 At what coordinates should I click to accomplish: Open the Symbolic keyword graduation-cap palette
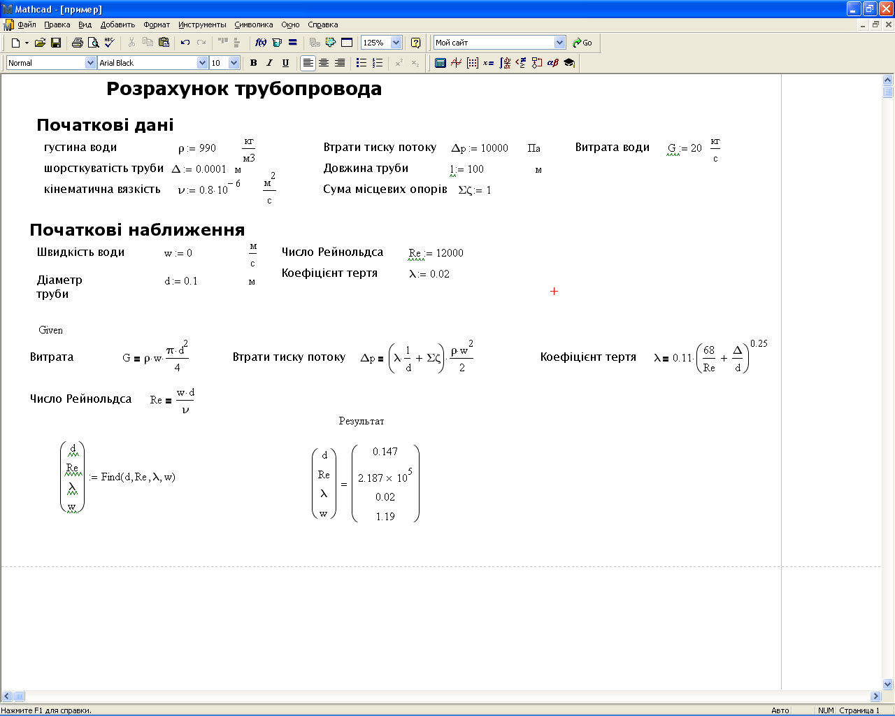coord(569,63)
